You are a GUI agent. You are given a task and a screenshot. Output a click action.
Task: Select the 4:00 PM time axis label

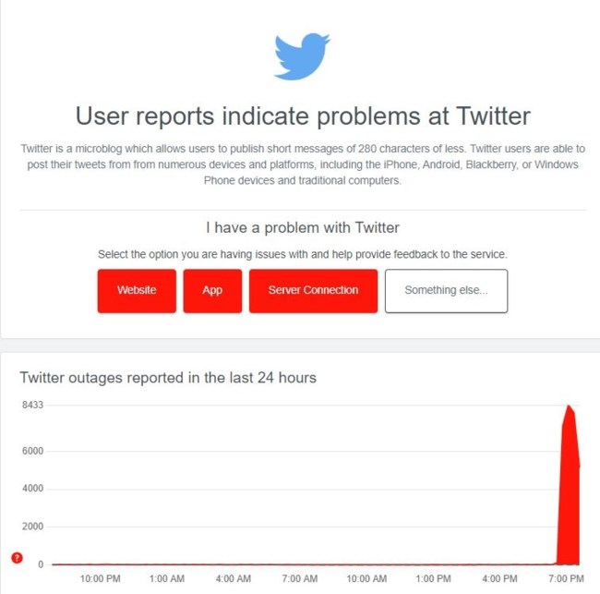tap(499, 579)
